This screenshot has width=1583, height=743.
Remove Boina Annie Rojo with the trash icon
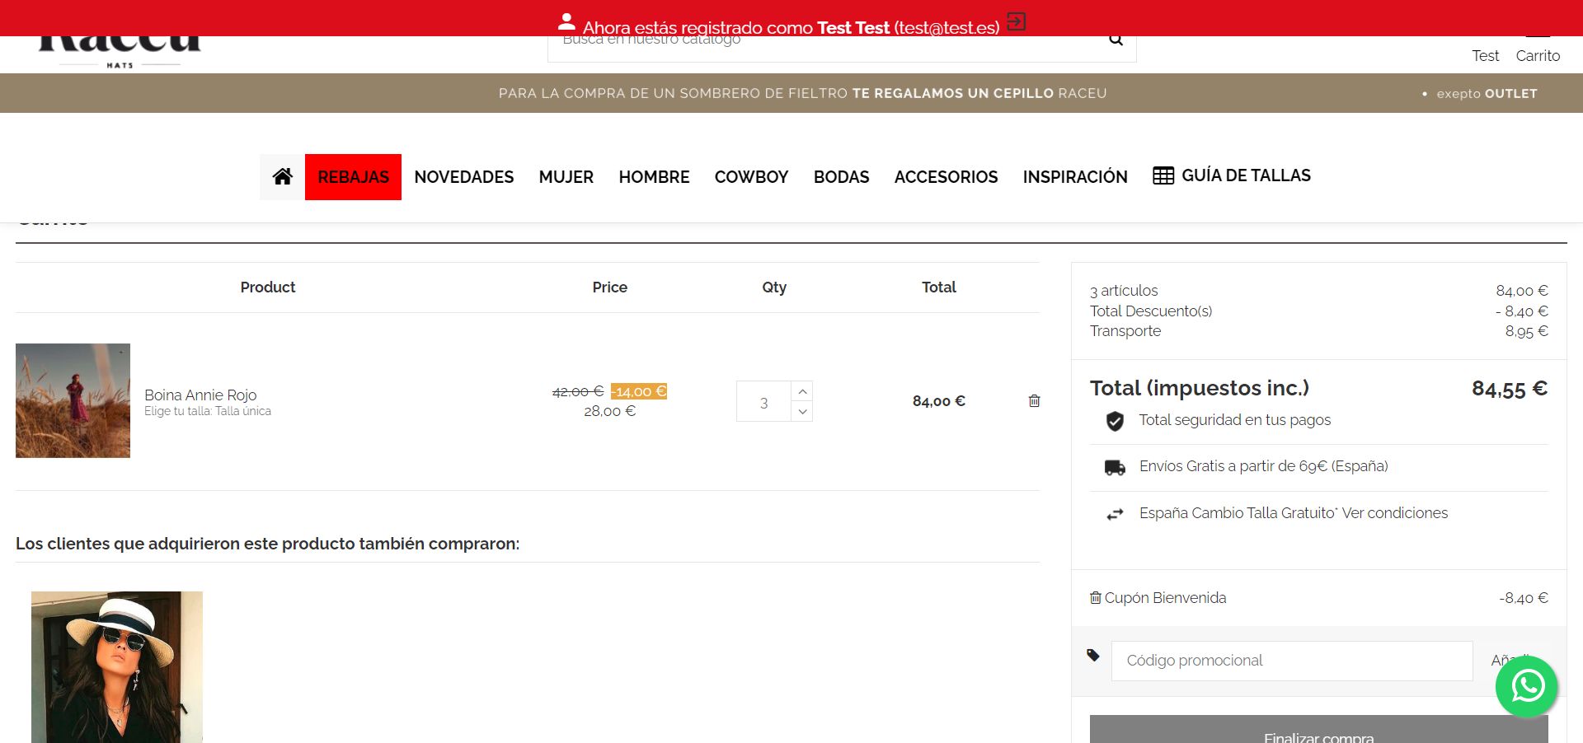pyautogui.click(x=1034, y=401)
